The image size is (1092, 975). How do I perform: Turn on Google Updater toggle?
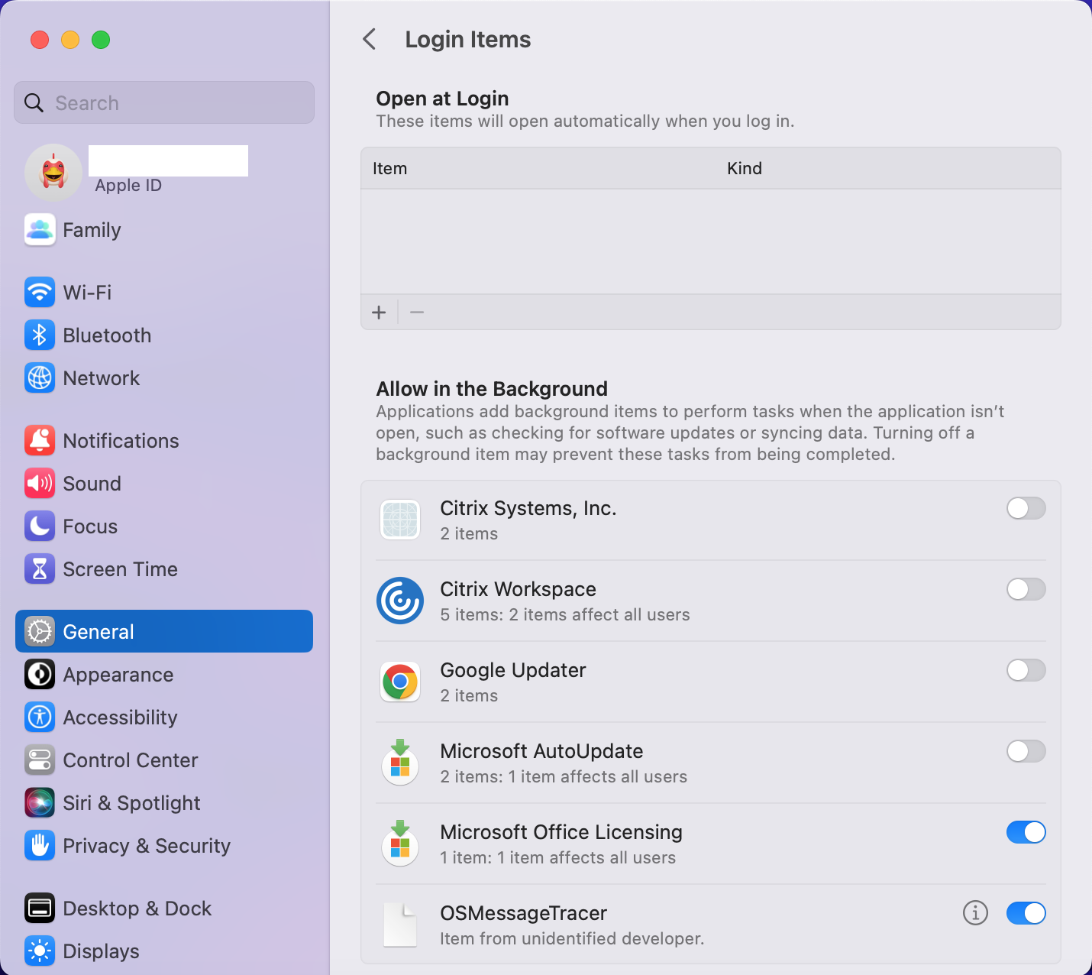pyautogui.click(x=1026, y=670)
